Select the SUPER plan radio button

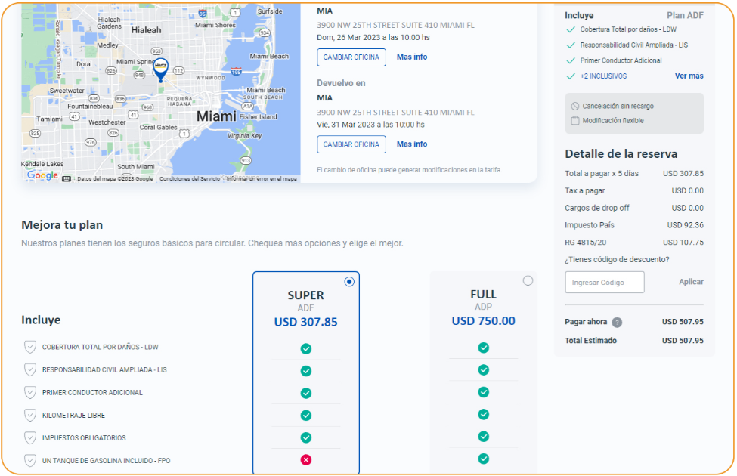[349, 282]
